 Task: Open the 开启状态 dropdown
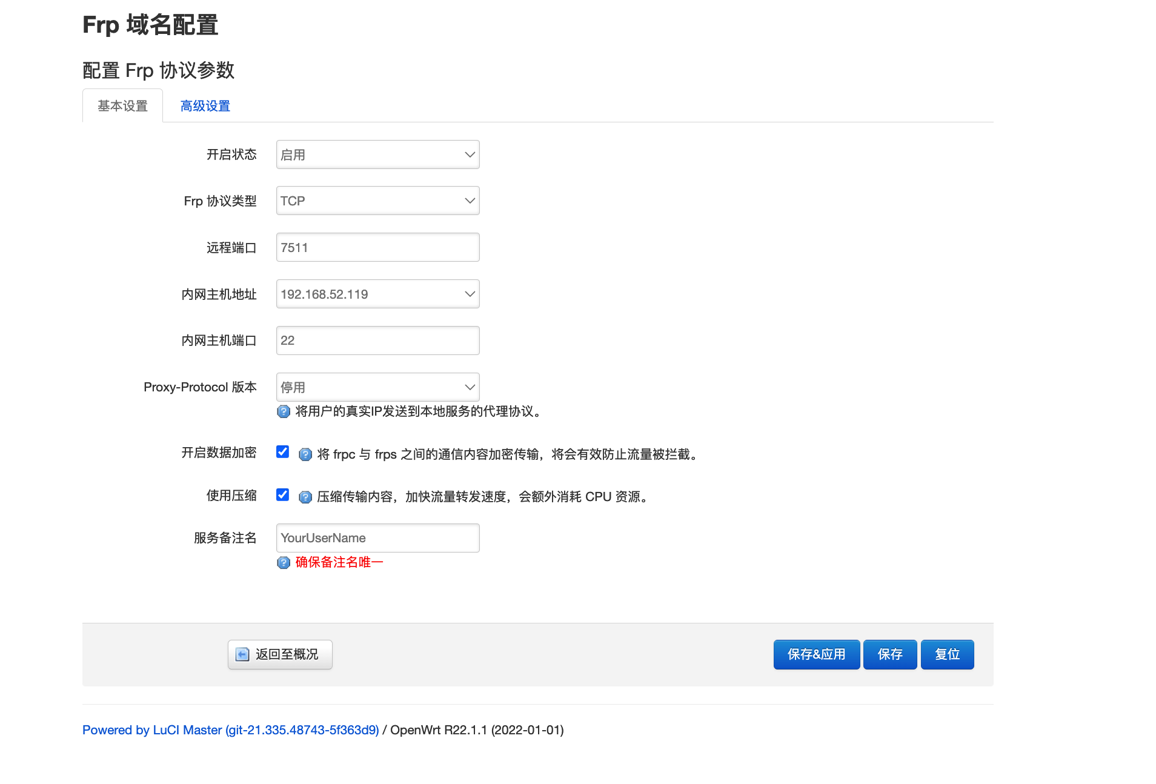(377, 154)
